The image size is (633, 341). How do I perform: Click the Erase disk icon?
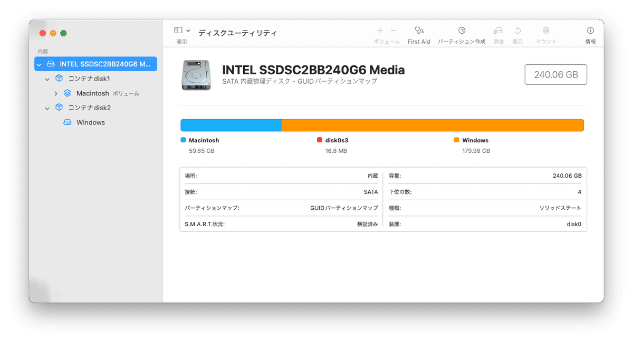[498, 31]
